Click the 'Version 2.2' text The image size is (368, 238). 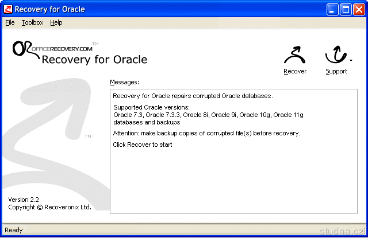[24, 200]
